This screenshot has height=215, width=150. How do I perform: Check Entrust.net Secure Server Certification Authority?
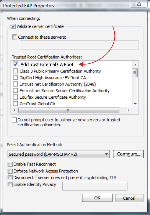coord(15,91)
